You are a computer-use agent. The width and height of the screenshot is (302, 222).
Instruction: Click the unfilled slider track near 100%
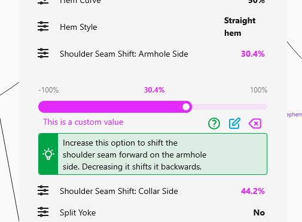click(x=229, y=107)
